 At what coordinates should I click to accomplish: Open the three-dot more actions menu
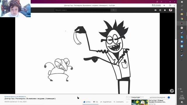(127, 102)
